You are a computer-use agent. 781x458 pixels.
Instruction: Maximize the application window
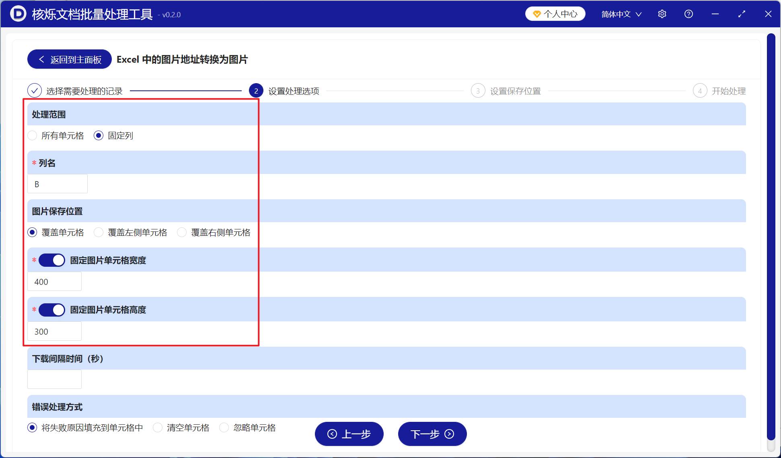coord(742,14)
